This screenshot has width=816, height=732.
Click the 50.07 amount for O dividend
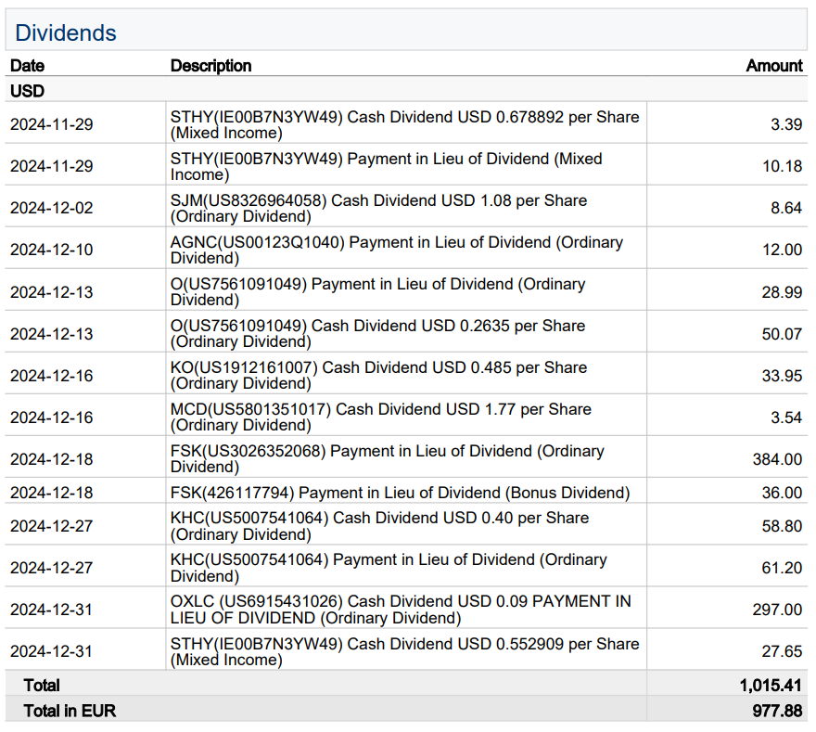coord(782,334)
